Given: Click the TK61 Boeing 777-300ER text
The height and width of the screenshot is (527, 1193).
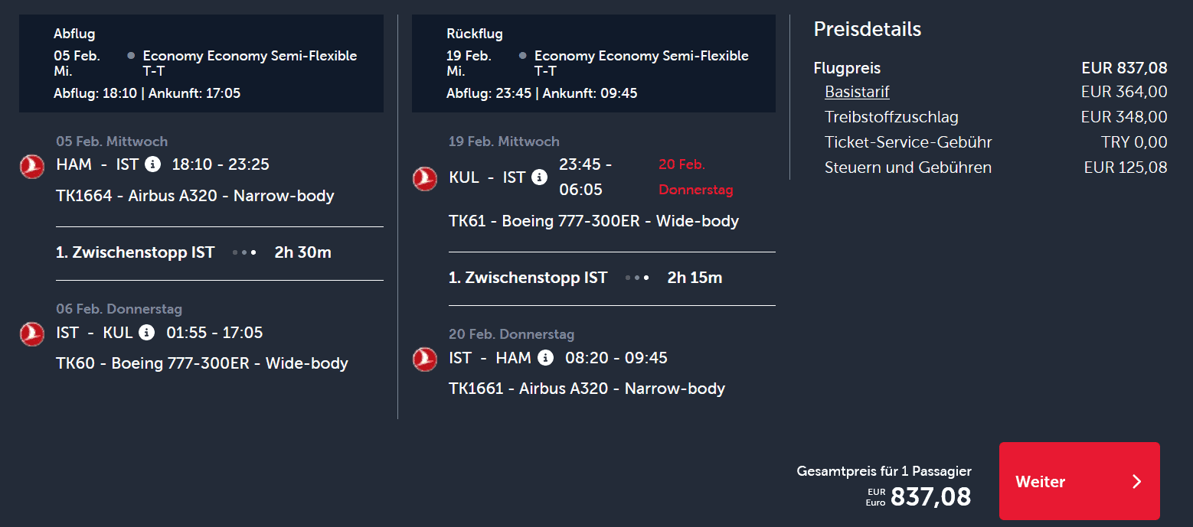Looking at the screenshot, I should [x=593, y=221].
